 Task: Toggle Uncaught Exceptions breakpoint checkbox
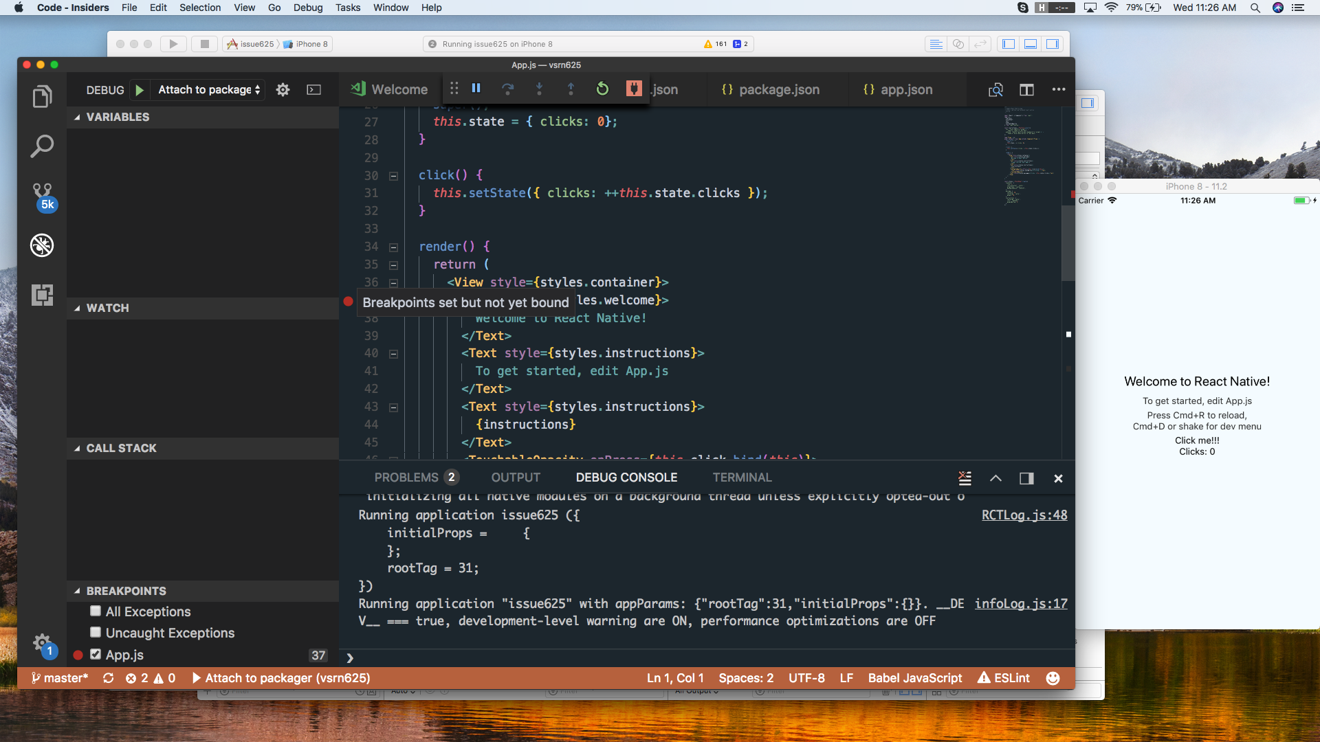coord(96,632)
